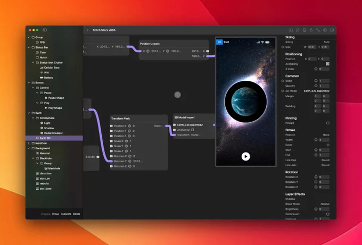
Task: Click the info circle icon beside stroke Width
Action: pyautogui.click(x=316, y=140)
